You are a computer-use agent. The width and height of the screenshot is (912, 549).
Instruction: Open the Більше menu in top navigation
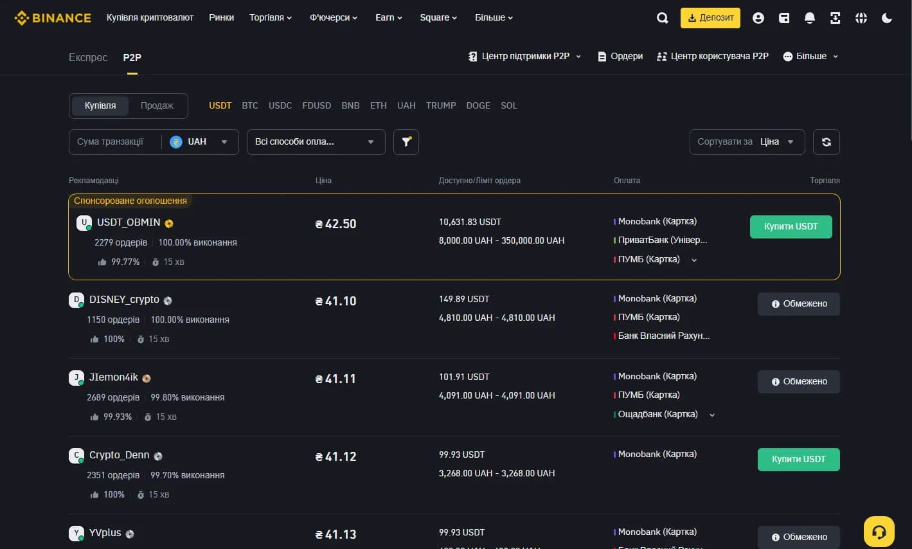(x=494, y=17)
